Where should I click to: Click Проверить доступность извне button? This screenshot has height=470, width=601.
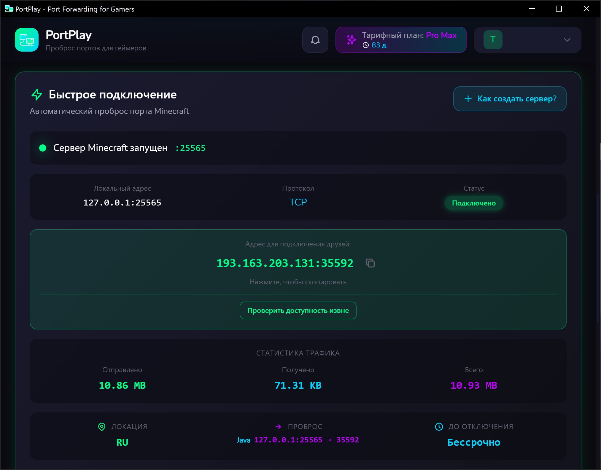(x=298, y=310)
